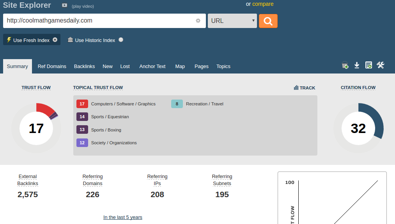Click the Referring IPs label
The width and height of the screenshot is (395, 224).
point(157,180)
